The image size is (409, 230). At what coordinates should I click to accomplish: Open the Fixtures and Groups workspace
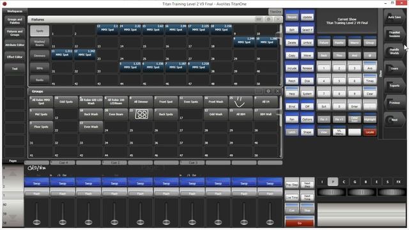coord(15,33)
